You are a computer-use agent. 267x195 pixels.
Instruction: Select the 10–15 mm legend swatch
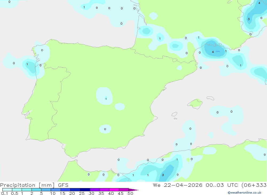click(x=56, y=190)
